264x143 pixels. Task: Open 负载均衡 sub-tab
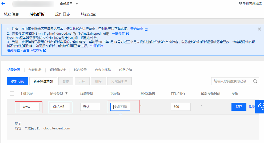point(35,70)
